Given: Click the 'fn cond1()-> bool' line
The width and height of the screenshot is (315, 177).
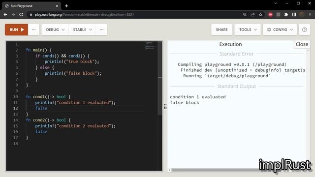Looking at the screenshot, I should 48,97.
